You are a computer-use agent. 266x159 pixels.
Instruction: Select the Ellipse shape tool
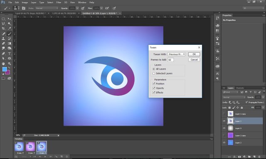(x=10, y=59)
